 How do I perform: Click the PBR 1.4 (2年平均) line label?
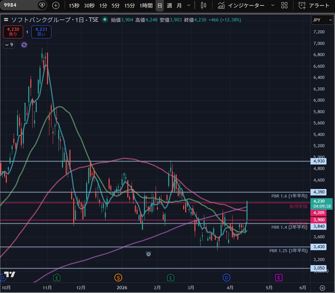coord(289,227)
